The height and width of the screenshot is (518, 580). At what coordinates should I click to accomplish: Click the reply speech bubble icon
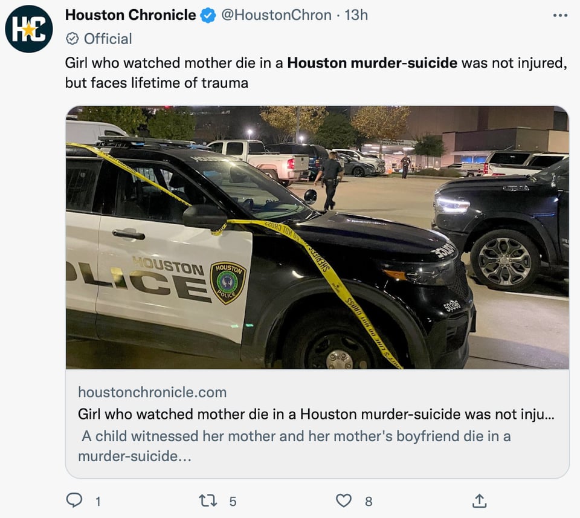pyautogui.click(x=74, y=500)
